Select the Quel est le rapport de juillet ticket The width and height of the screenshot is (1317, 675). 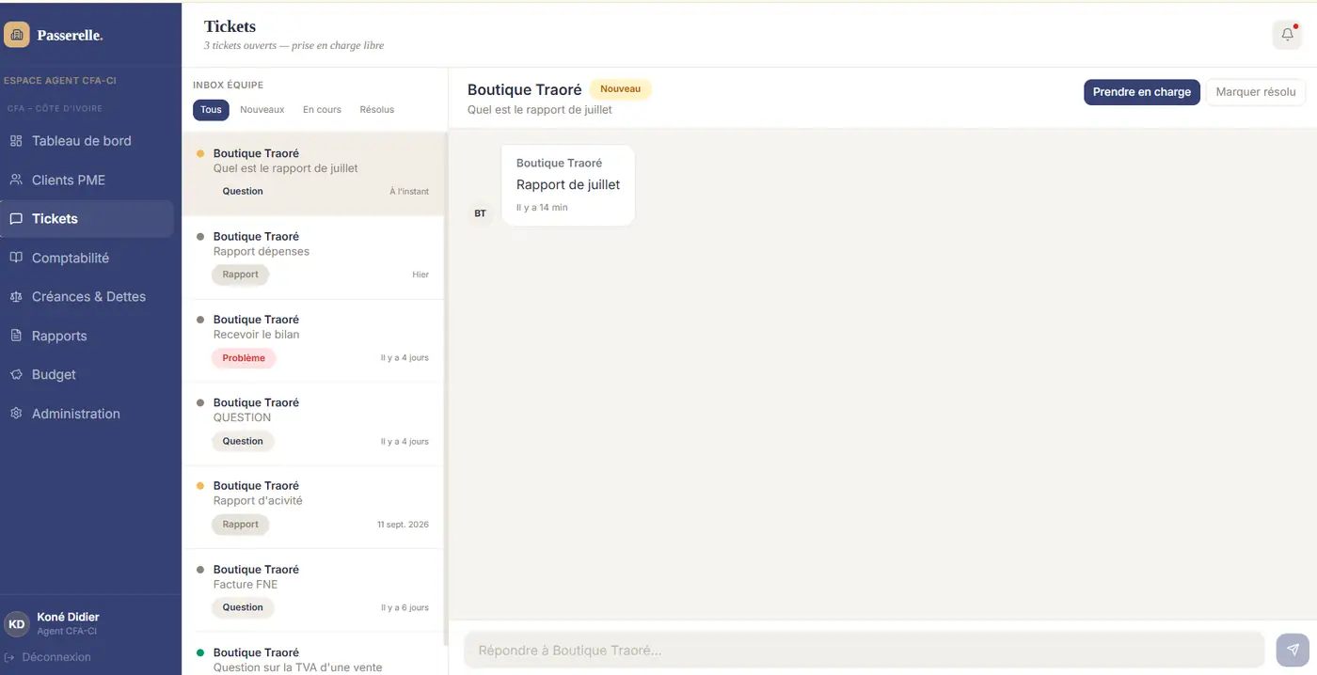point(313,174)
